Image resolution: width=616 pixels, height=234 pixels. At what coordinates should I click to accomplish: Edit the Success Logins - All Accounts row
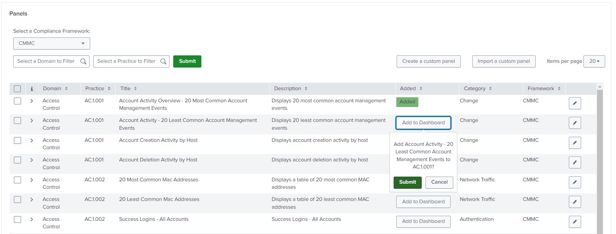575,222
